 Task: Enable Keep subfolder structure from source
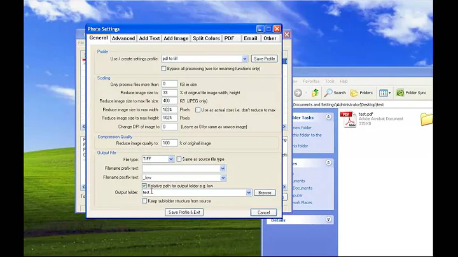pos(144,201)
